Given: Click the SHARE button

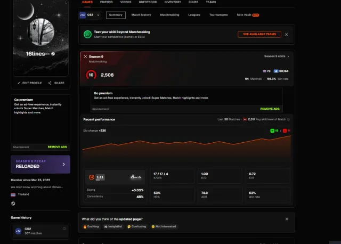Looking at the screenshot, I should 56,83.
